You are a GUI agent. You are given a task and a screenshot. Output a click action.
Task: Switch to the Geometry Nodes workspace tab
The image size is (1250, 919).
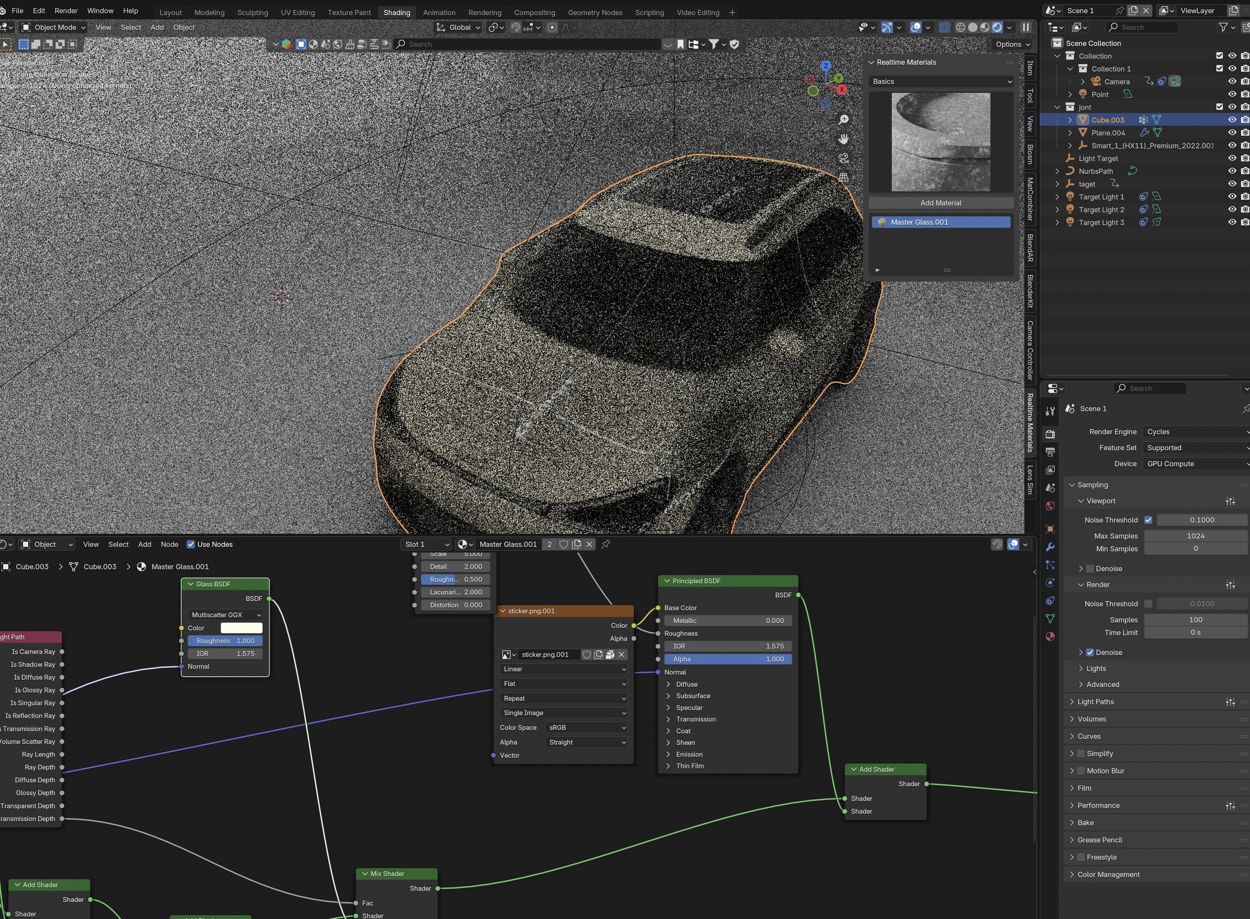point(594,12)
